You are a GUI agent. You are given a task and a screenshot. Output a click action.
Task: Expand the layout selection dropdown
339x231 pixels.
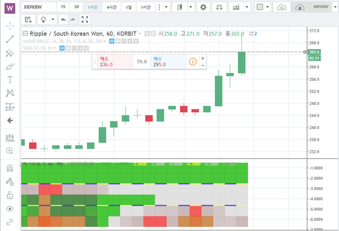[267, 7]
